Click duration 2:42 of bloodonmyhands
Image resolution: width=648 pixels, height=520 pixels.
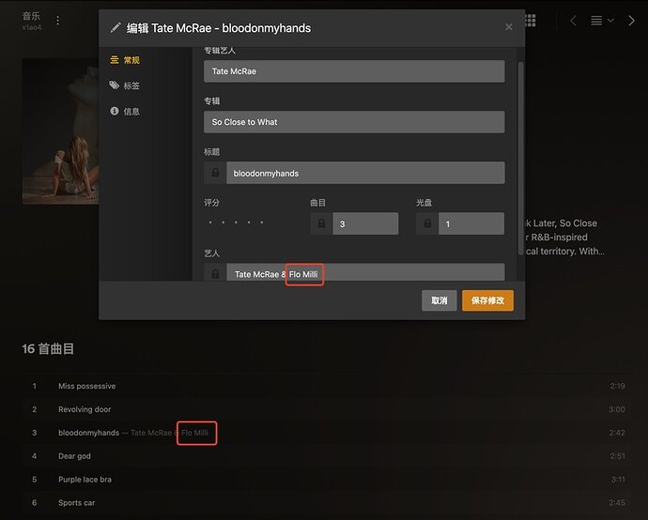(x=617, y=433)
